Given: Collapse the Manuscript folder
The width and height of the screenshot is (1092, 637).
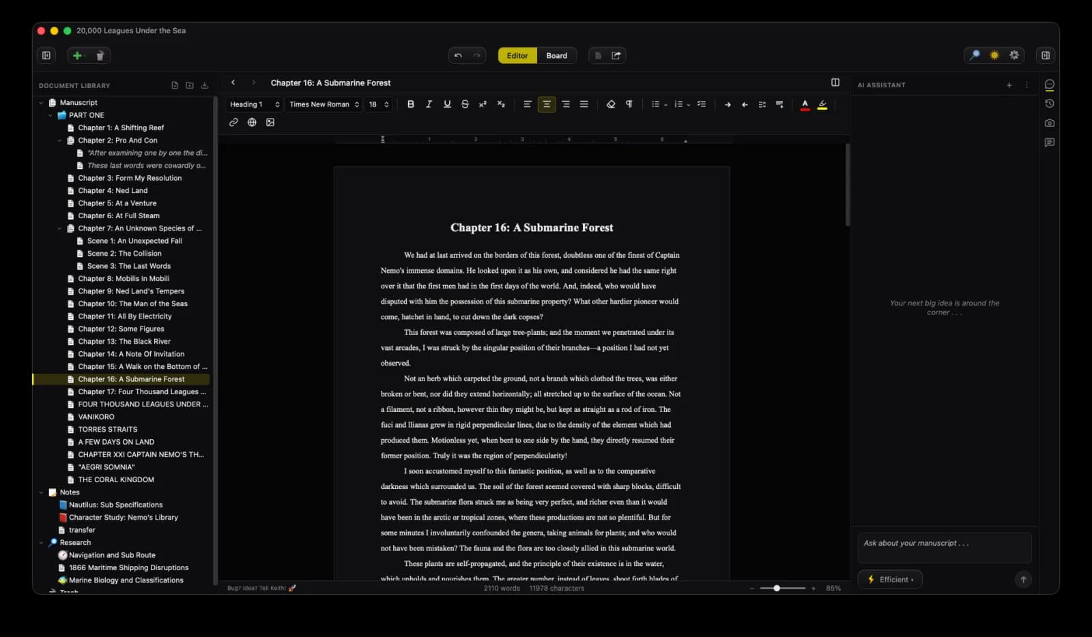Looking at the screenshot, I should 41,103.
